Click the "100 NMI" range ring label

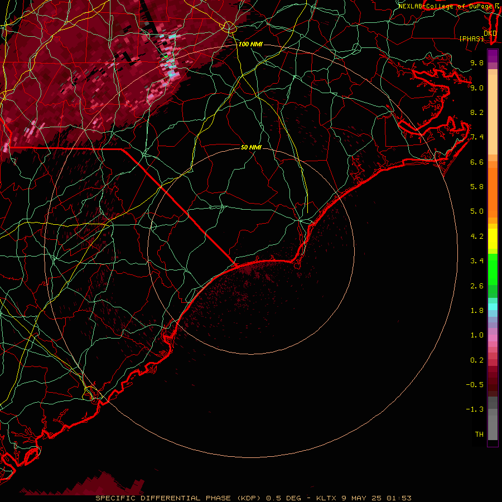[x=250, y=44]
